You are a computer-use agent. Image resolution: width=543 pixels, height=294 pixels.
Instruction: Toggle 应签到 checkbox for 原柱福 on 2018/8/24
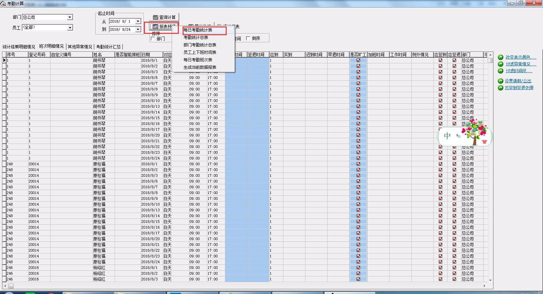click(x=441, y=262)
